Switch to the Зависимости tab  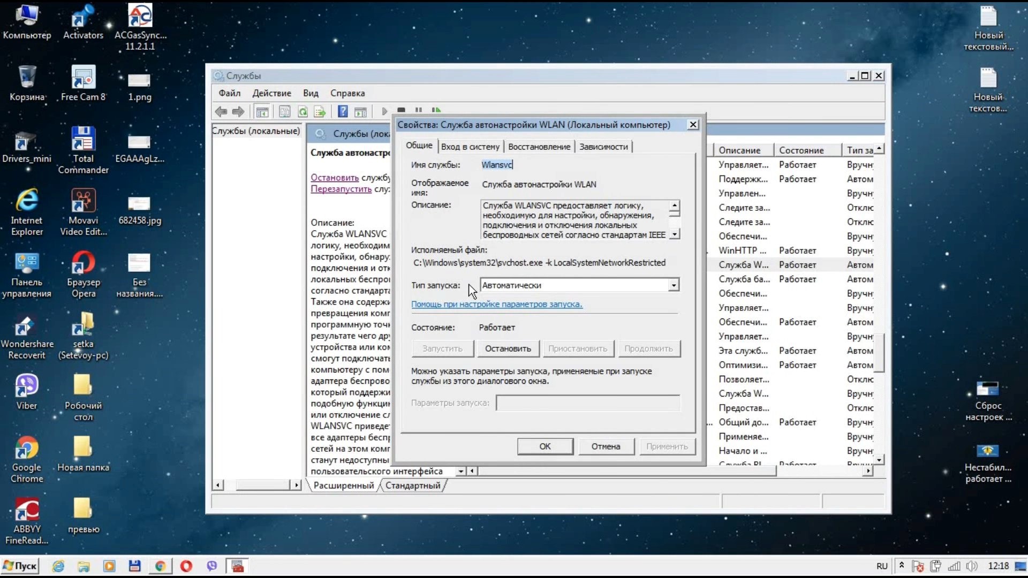(603, 147)
